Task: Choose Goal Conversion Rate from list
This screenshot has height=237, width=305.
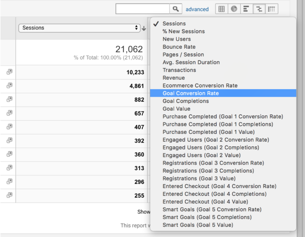Action: pyautogui.click(x=191, y=93)
